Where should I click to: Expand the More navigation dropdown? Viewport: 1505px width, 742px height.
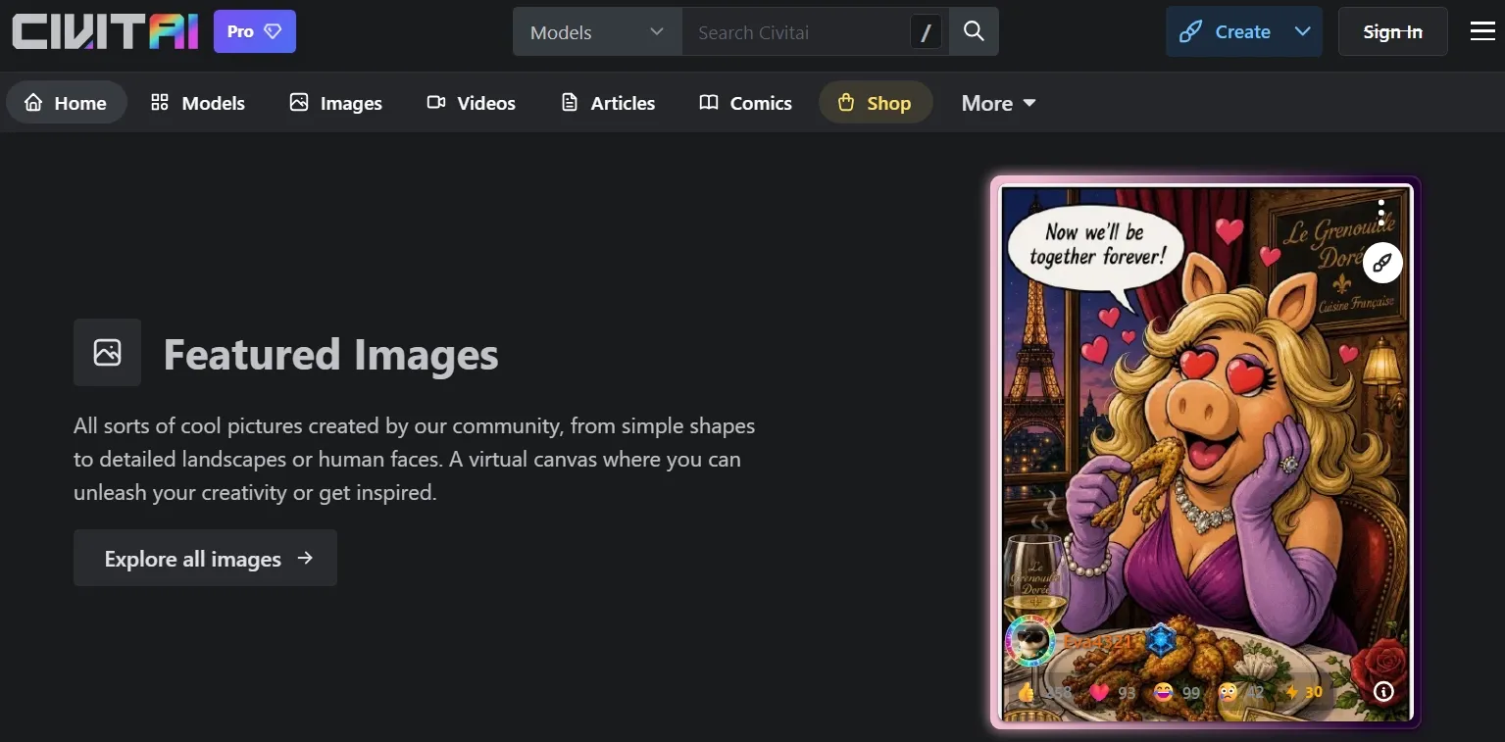coord(999,103)
